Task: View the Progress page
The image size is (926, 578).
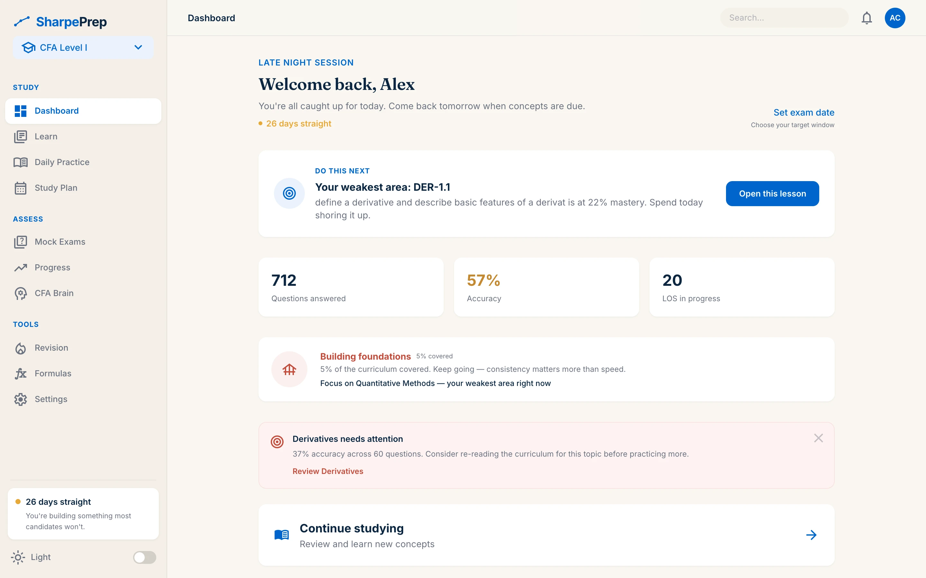Action: [83, 267]
